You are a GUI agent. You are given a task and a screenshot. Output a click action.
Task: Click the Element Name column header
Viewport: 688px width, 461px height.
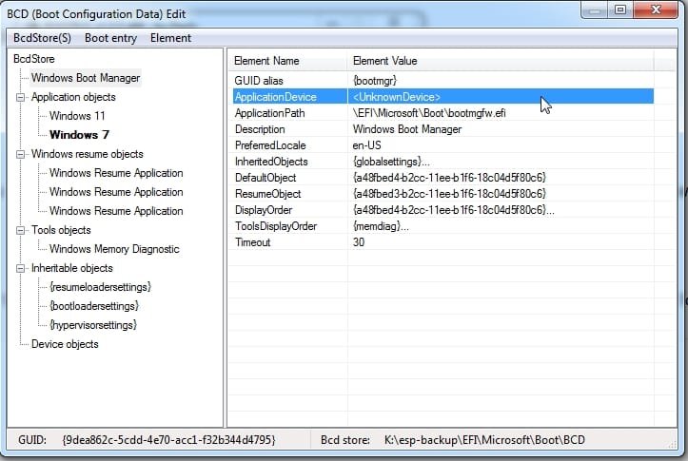click(287, 61)
